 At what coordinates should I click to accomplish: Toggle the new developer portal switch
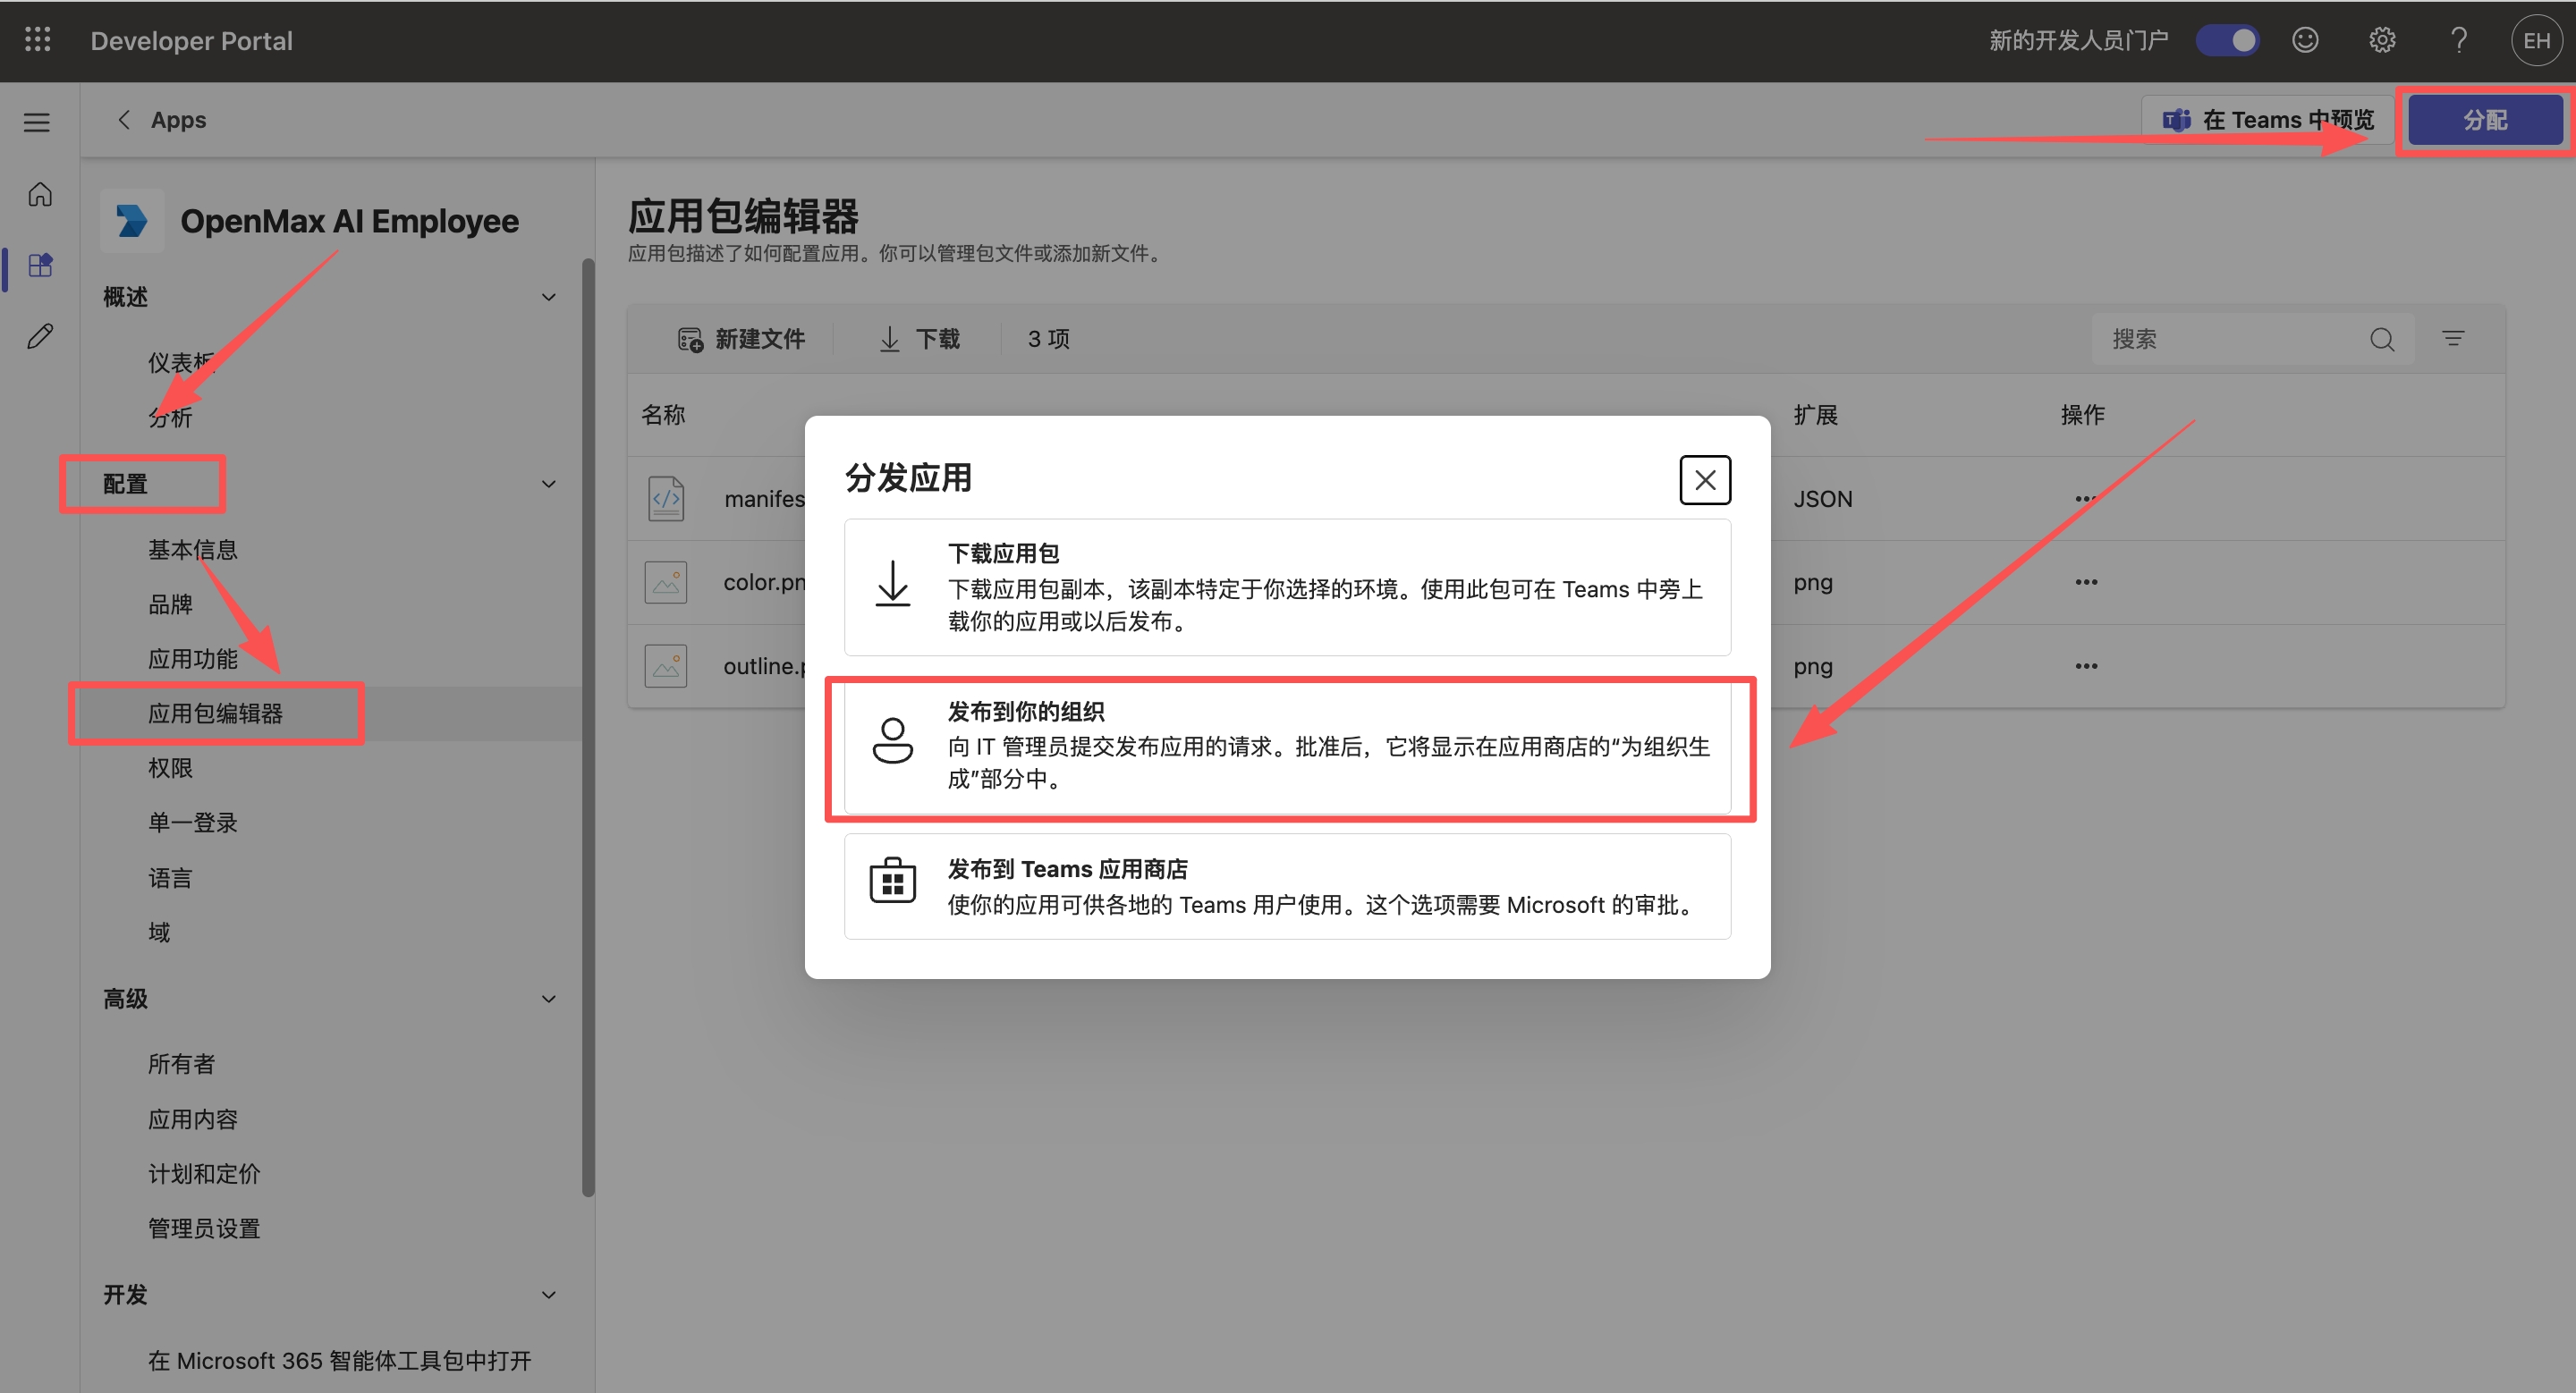point(2226,40)
